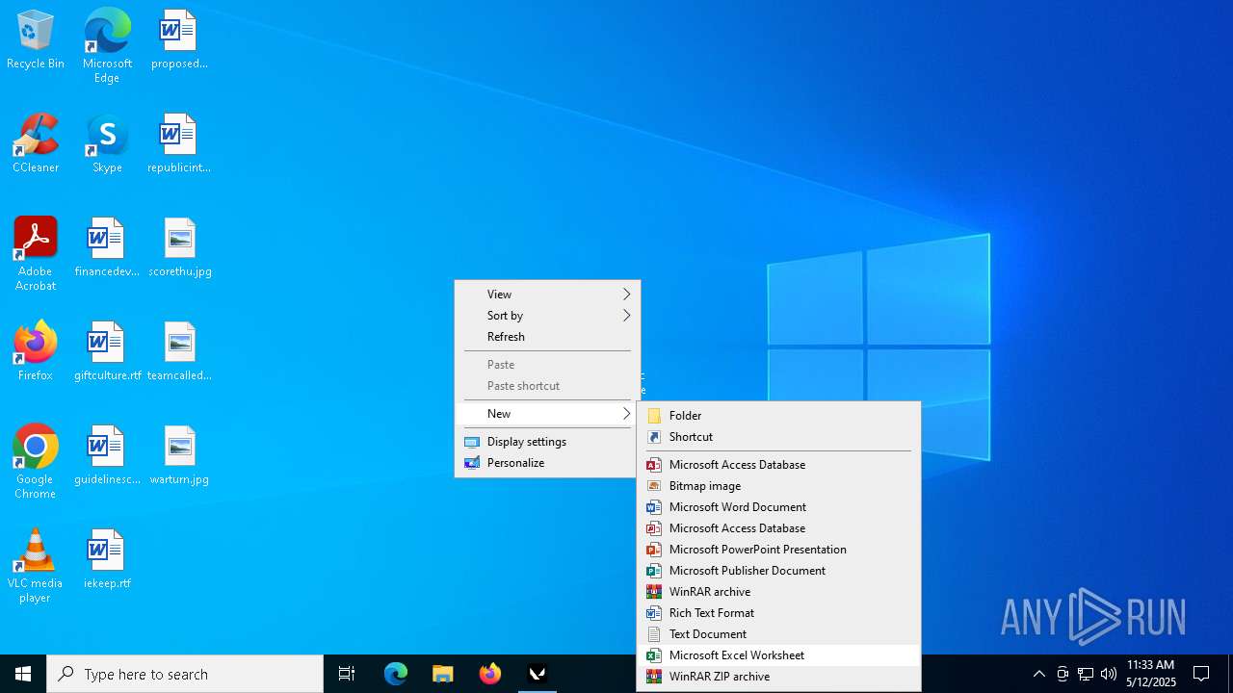Expand the Sort by submenu arrow
This screenshot has width=1233, height=693.
coord(626,316)
